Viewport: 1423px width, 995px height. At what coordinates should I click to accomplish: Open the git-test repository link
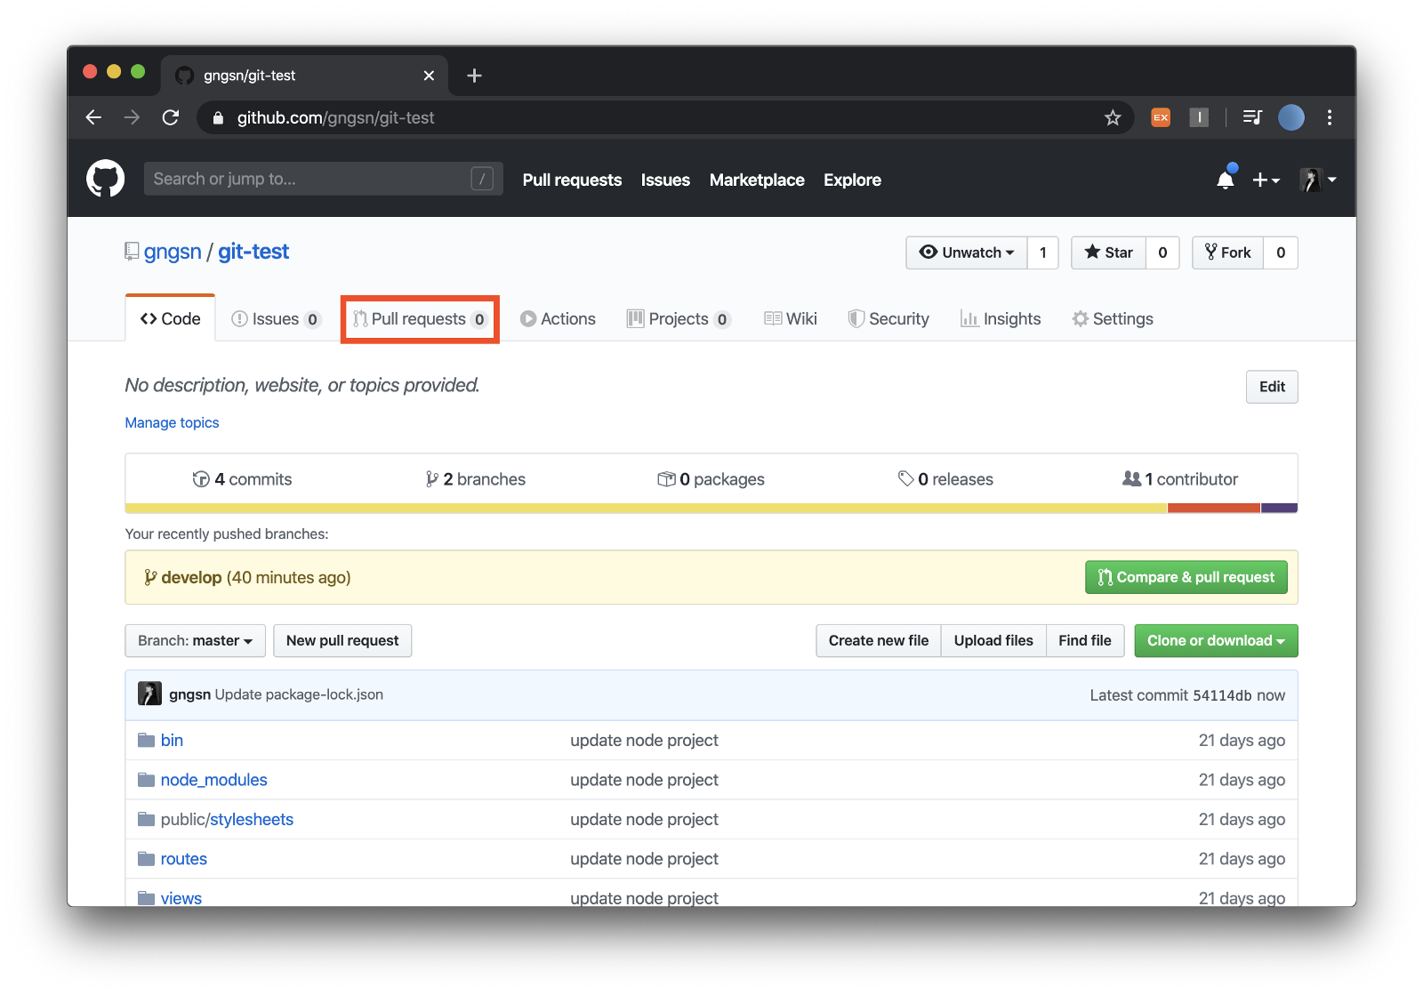(x=253, y=252)
